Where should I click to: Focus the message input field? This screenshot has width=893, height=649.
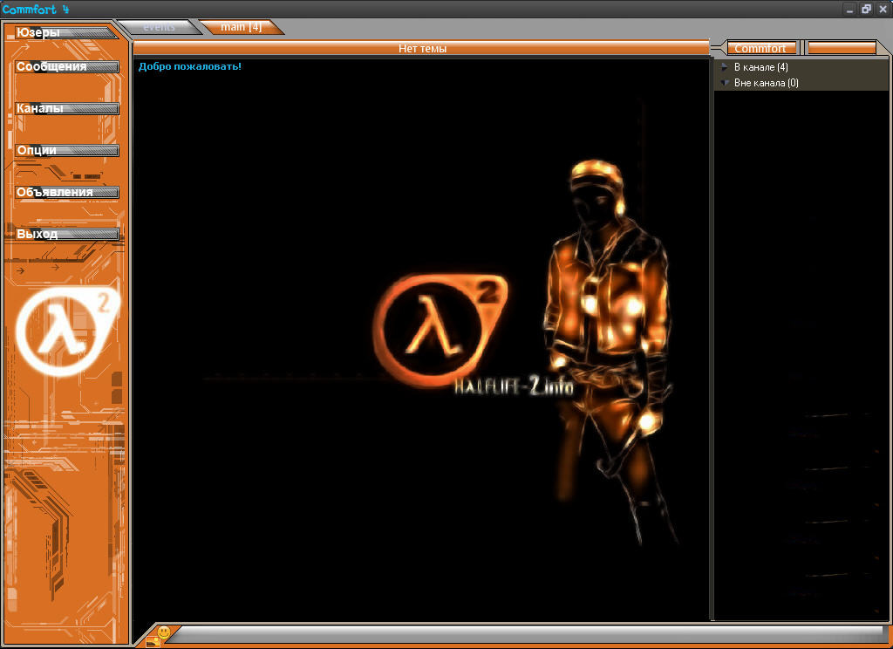coord(527,633)
